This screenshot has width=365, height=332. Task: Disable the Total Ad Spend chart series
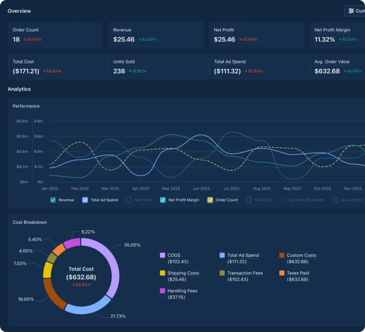point(85,200)
